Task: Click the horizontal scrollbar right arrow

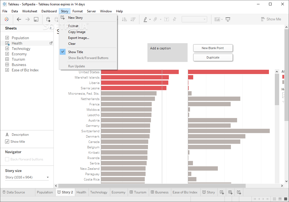Action: point(282,186)
